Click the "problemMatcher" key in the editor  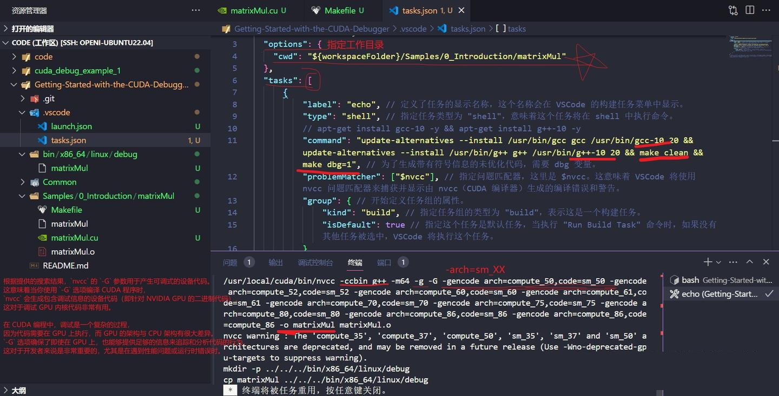pos(342,177)
